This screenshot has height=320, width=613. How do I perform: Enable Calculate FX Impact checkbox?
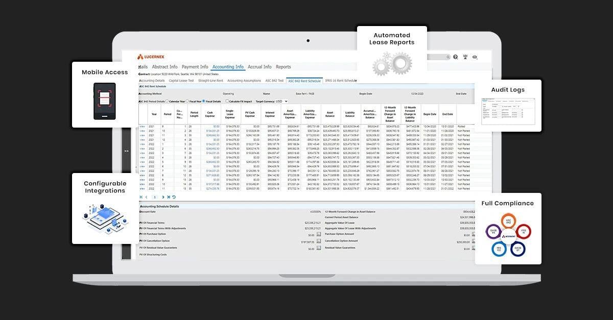pyautogui.click(x=227, y=101)
